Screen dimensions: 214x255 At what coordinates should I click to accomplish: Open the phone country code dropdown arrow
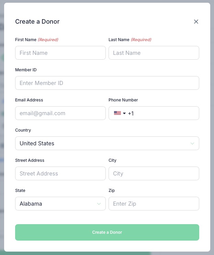coord(124,113)
